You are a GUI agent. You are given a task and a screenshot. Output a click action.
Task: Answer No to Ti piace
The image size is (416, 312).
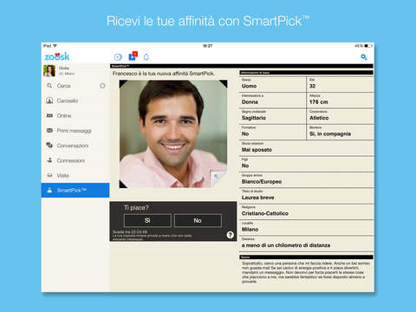[x=198, y=220]
